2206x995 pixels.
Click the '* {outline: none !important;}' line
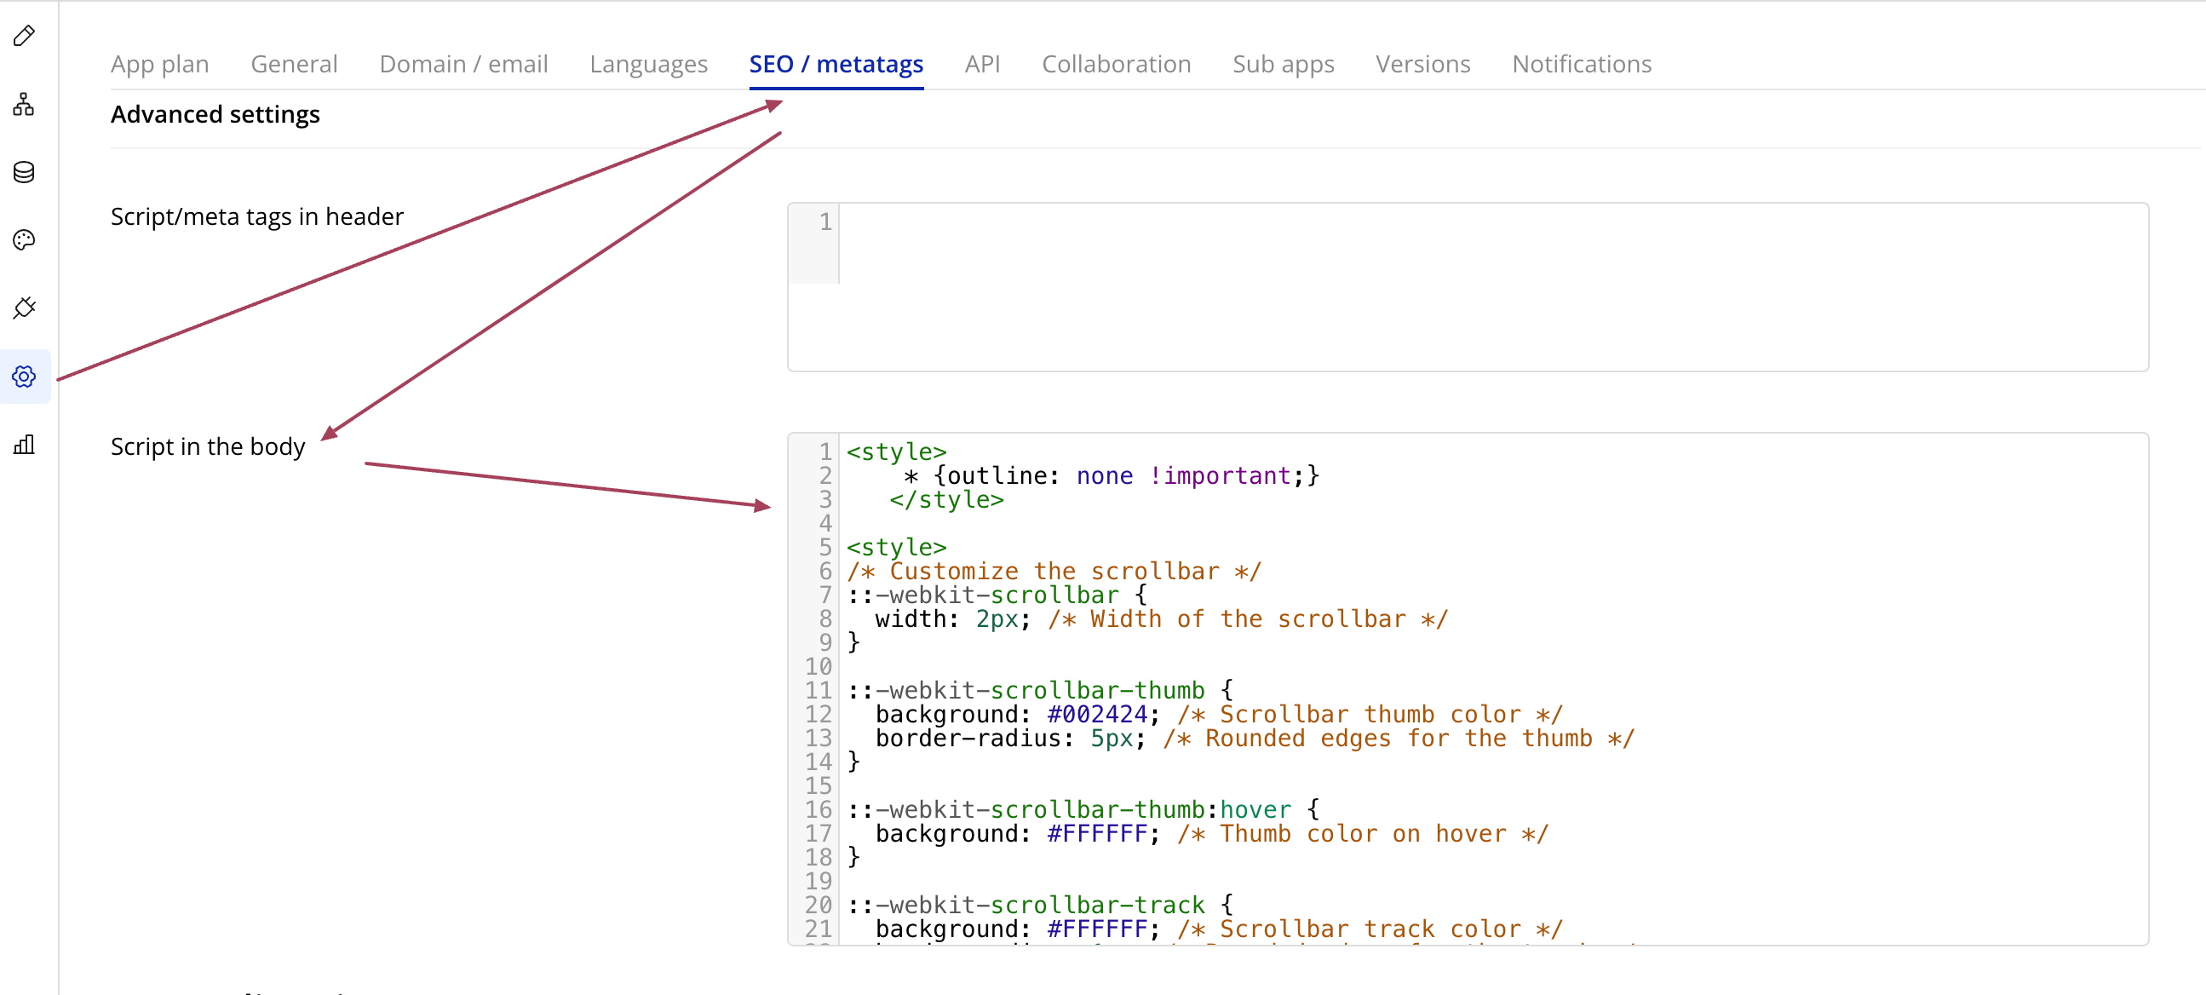tap(1112, 476)
